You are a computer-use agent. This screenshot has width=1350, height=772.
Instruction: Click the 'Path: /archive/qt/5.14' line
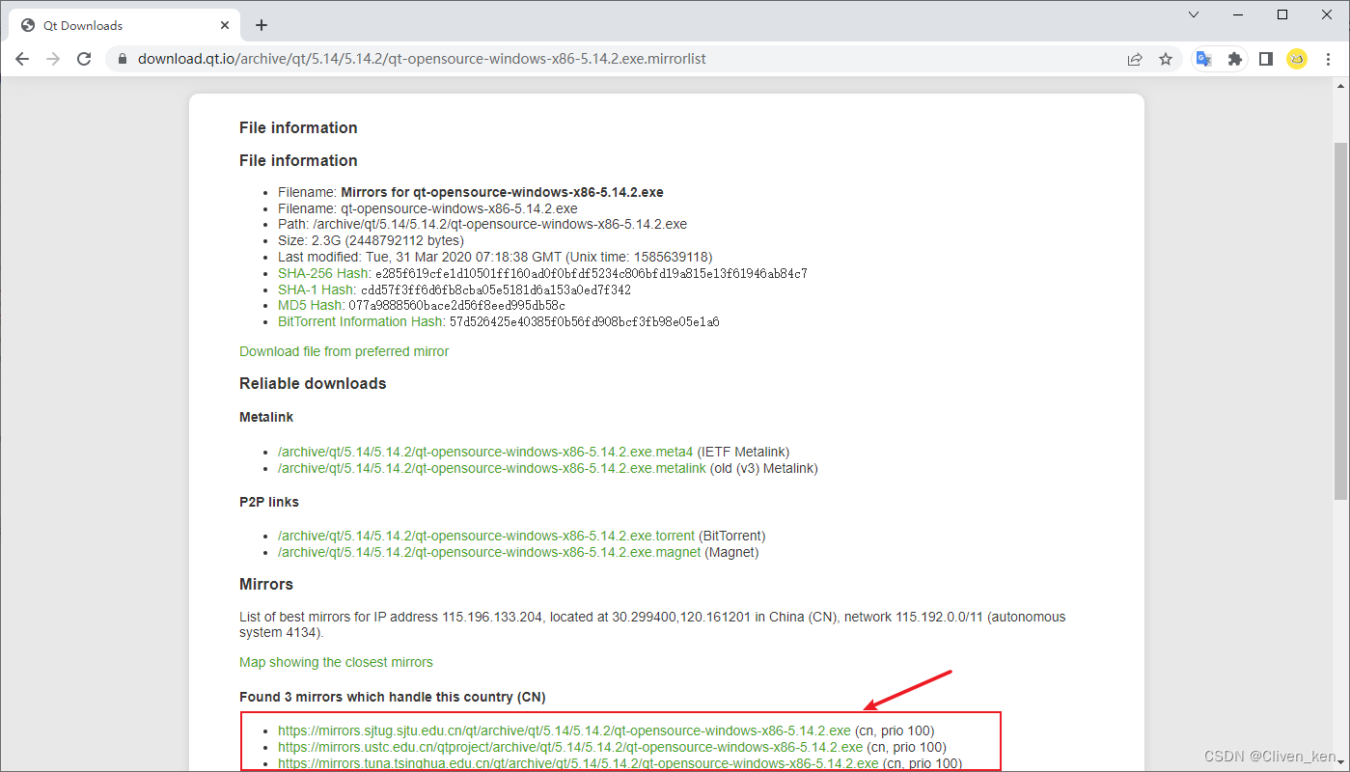tap(482, 224)
